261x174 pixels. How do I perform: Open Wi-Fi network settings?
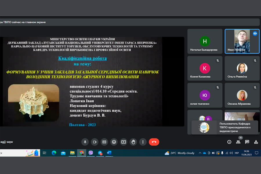(226, 153)
